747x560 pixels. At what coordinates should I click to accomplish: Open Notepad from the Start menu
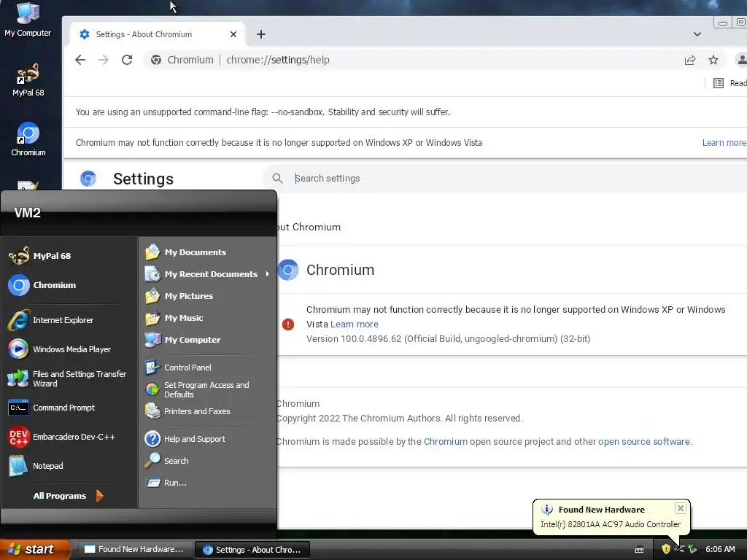pyautogui.click(x=69, y=466)
